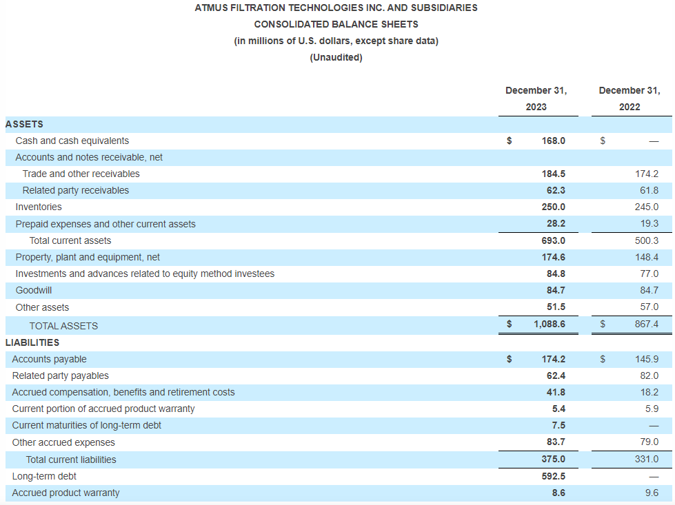Select the other assets value 51.5

556,307
